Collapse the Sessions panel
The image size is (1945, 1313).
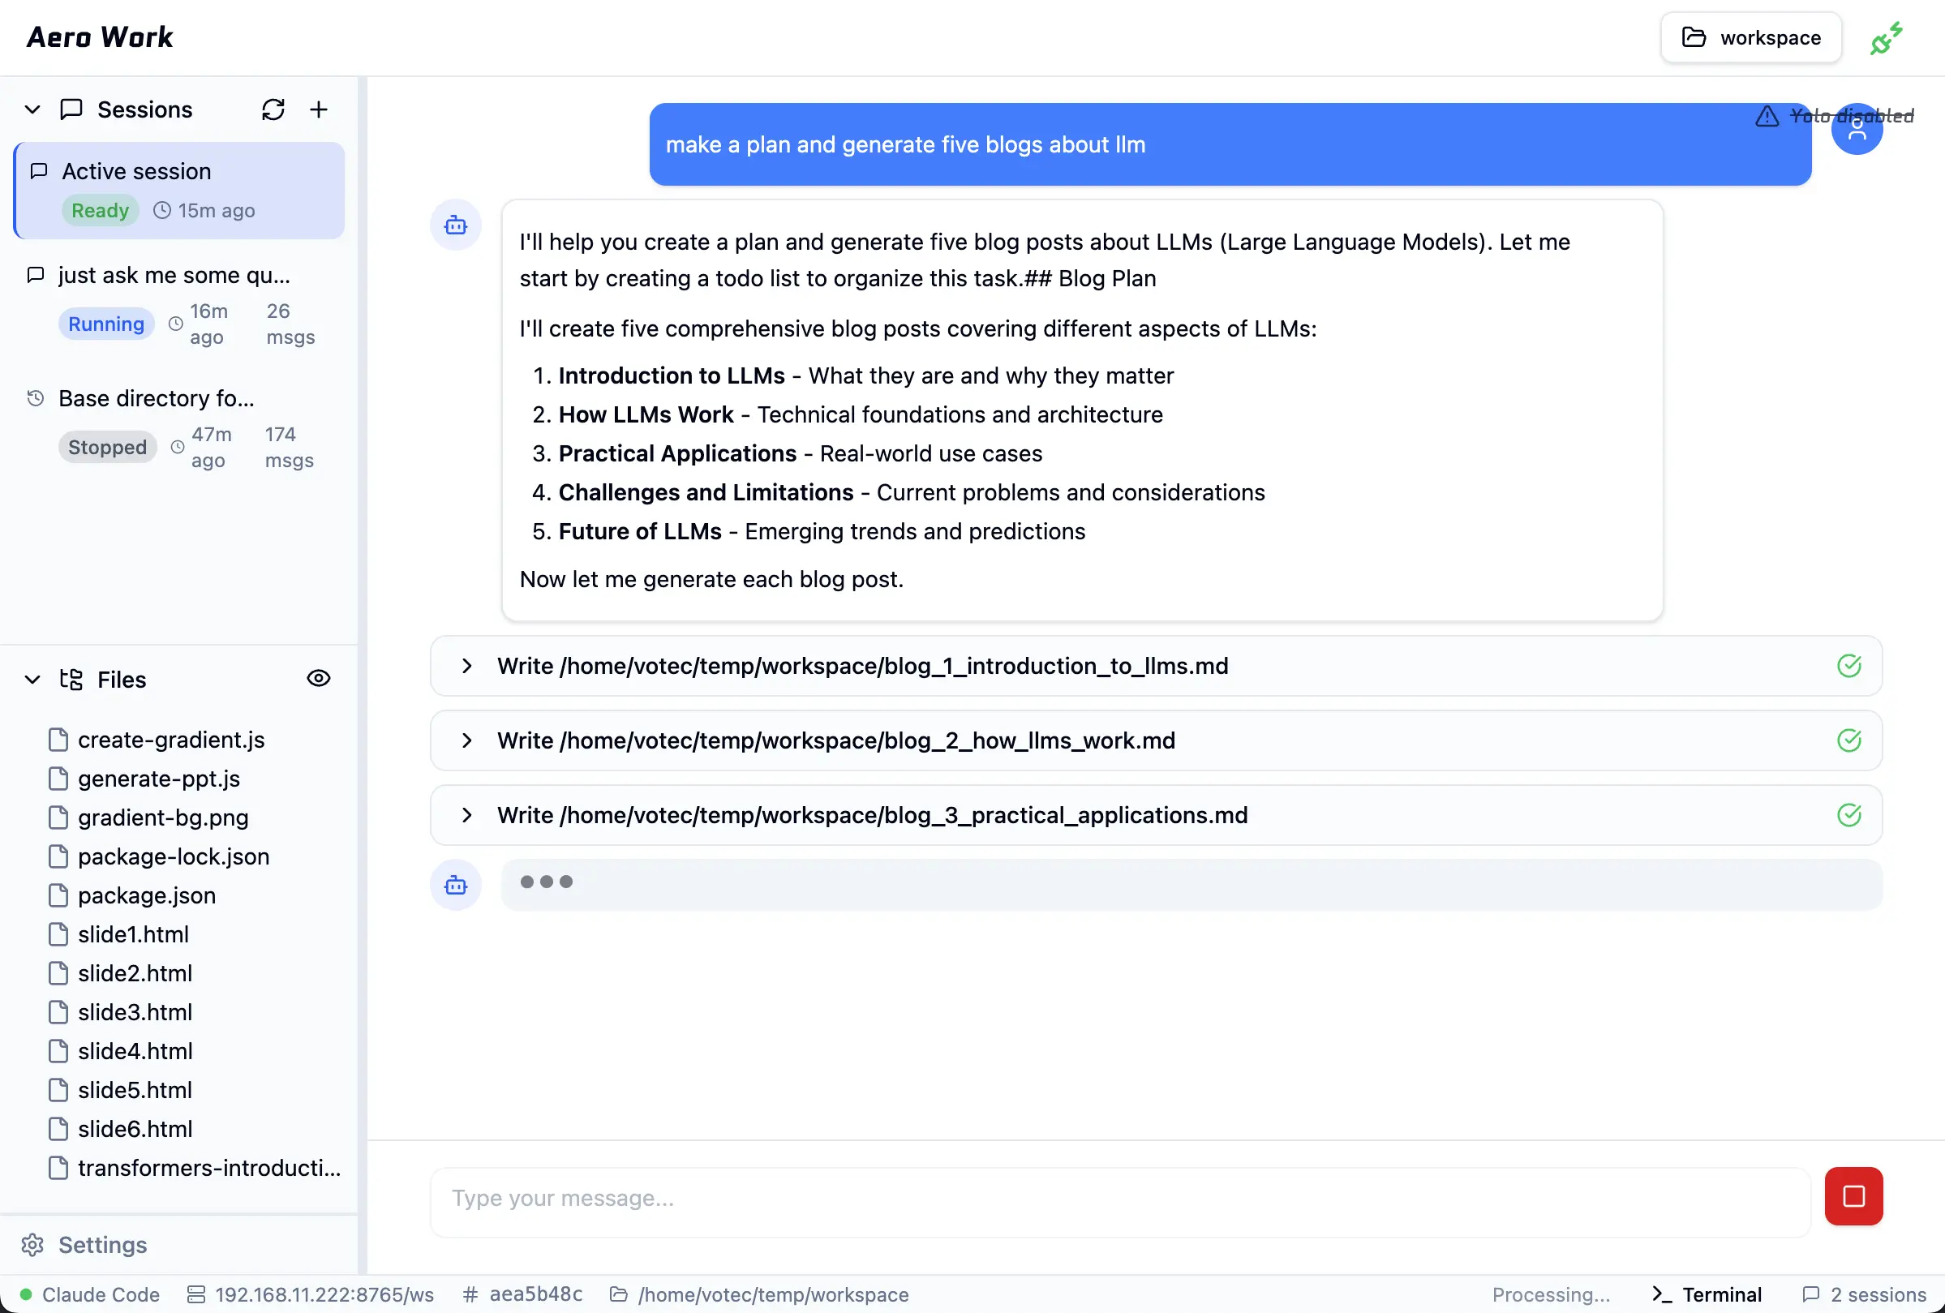[x=32, y=109]
